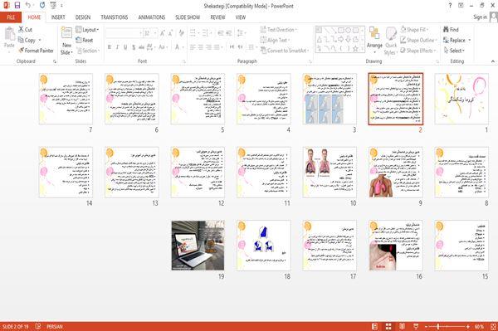Screen dimensions: 498x331
Task: Align text left in Paragraph group
Action: coord(193,47)
